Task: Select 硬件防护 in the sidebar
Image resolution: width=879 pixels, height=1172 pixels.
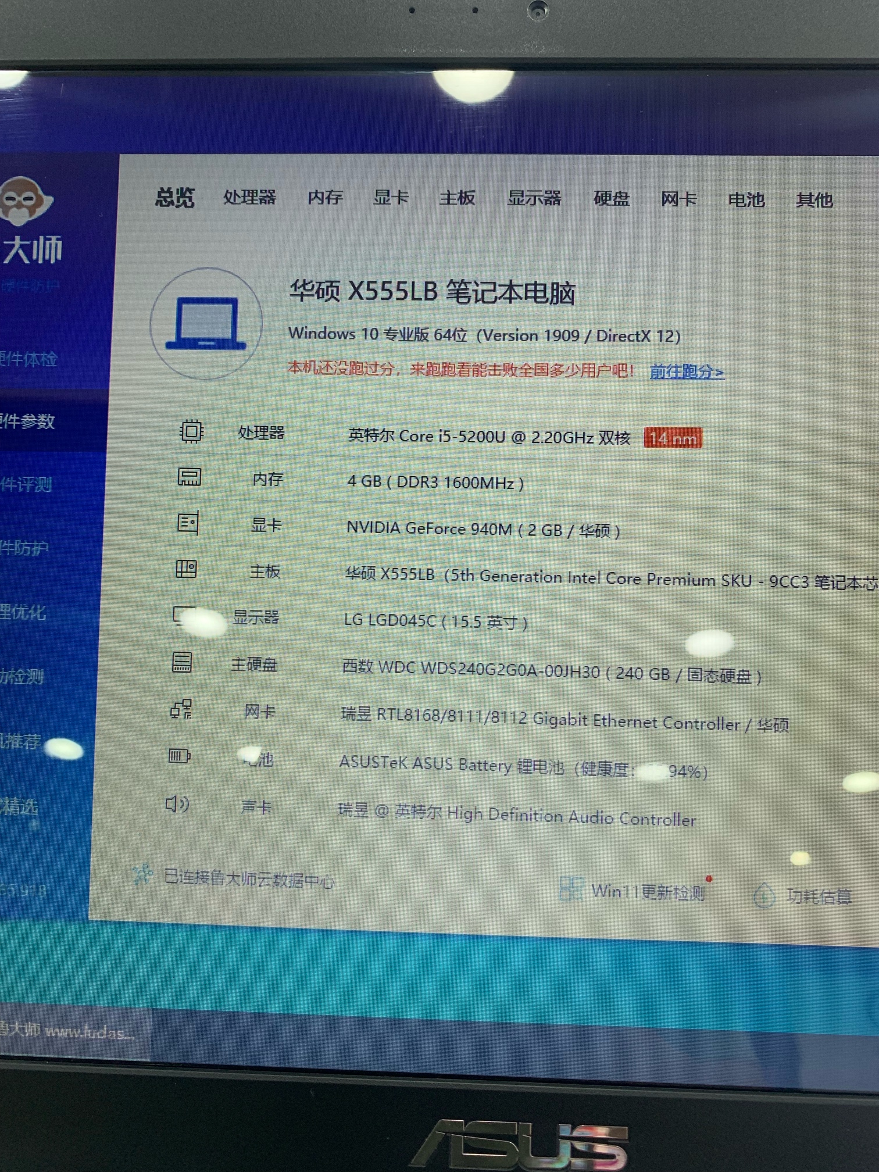Action: pos(24,547)
